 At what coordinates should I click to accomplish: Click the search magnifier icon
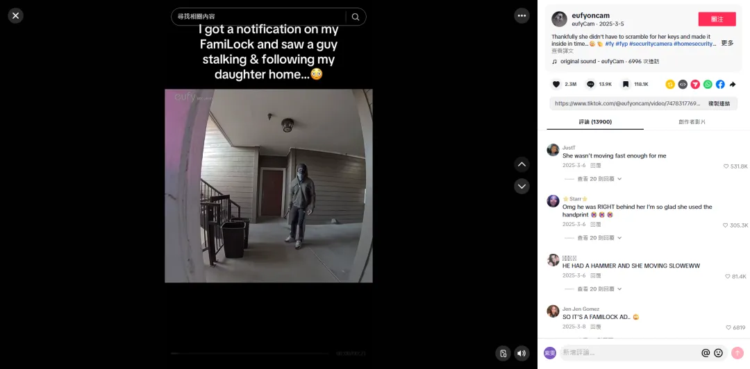[356, 17]
